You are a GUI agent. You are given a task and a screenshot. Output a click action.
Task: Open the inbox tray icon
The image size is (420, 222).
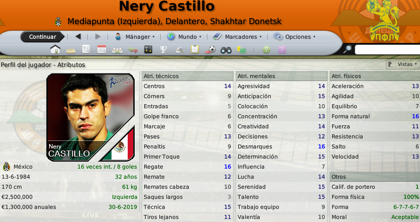pos(71,51)
